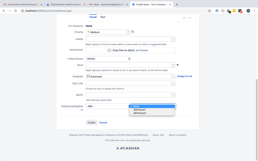
Task: Open the Assignee dropdown arrow
Action: coord(173,76)
